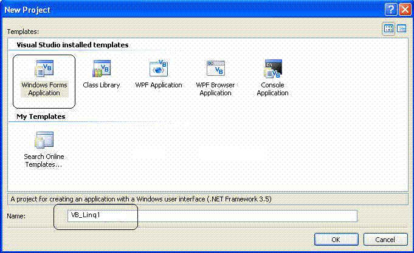Image resolution: width=414 pixels, height=253 pixels.
Task: Select the WPF Application template icon
Action: (x=159, y=69)
